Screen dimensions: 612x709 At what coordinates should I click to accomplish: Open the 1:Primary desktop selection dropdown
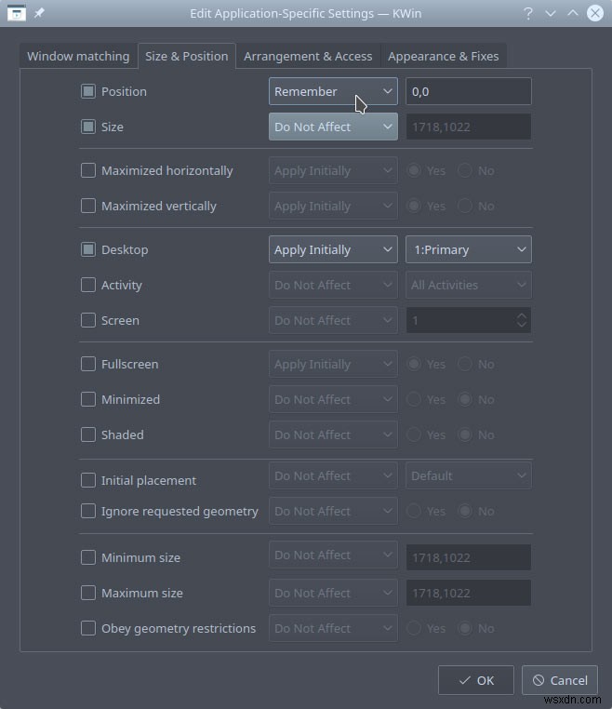(x=468, y=249)
